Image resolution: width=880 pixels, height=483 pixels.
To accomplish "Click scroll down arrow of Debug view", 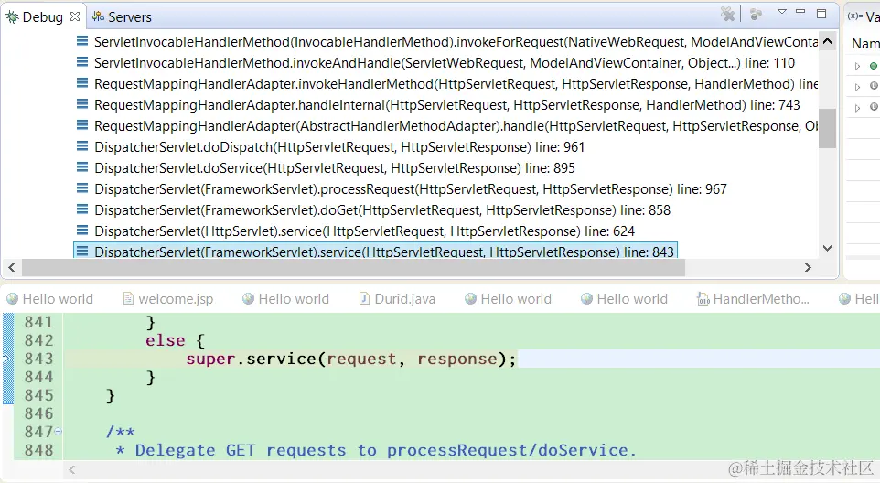I will [827, 248].
